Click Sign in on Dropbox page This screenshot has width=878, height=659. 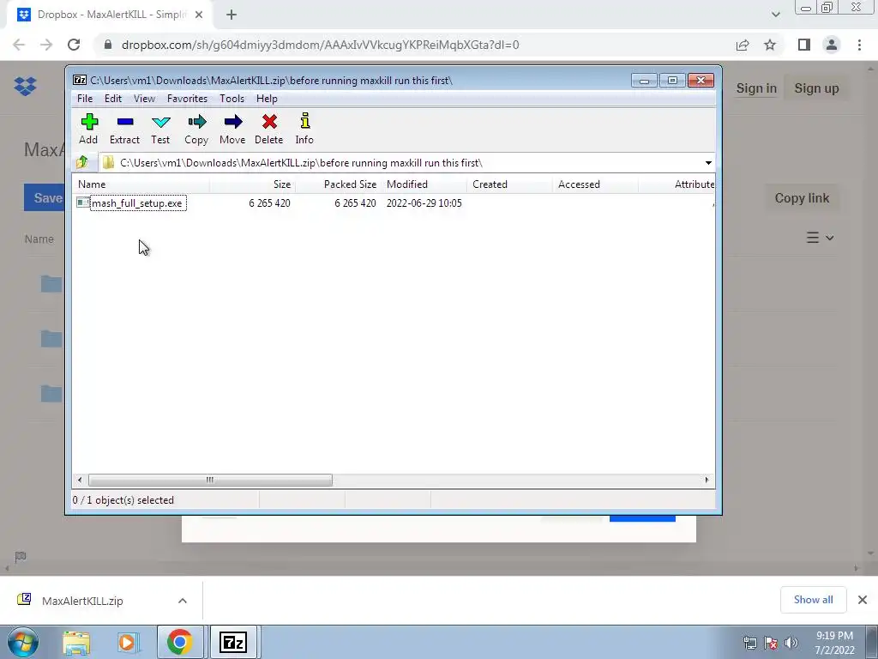pyautogui.click(x=756, y=88)
